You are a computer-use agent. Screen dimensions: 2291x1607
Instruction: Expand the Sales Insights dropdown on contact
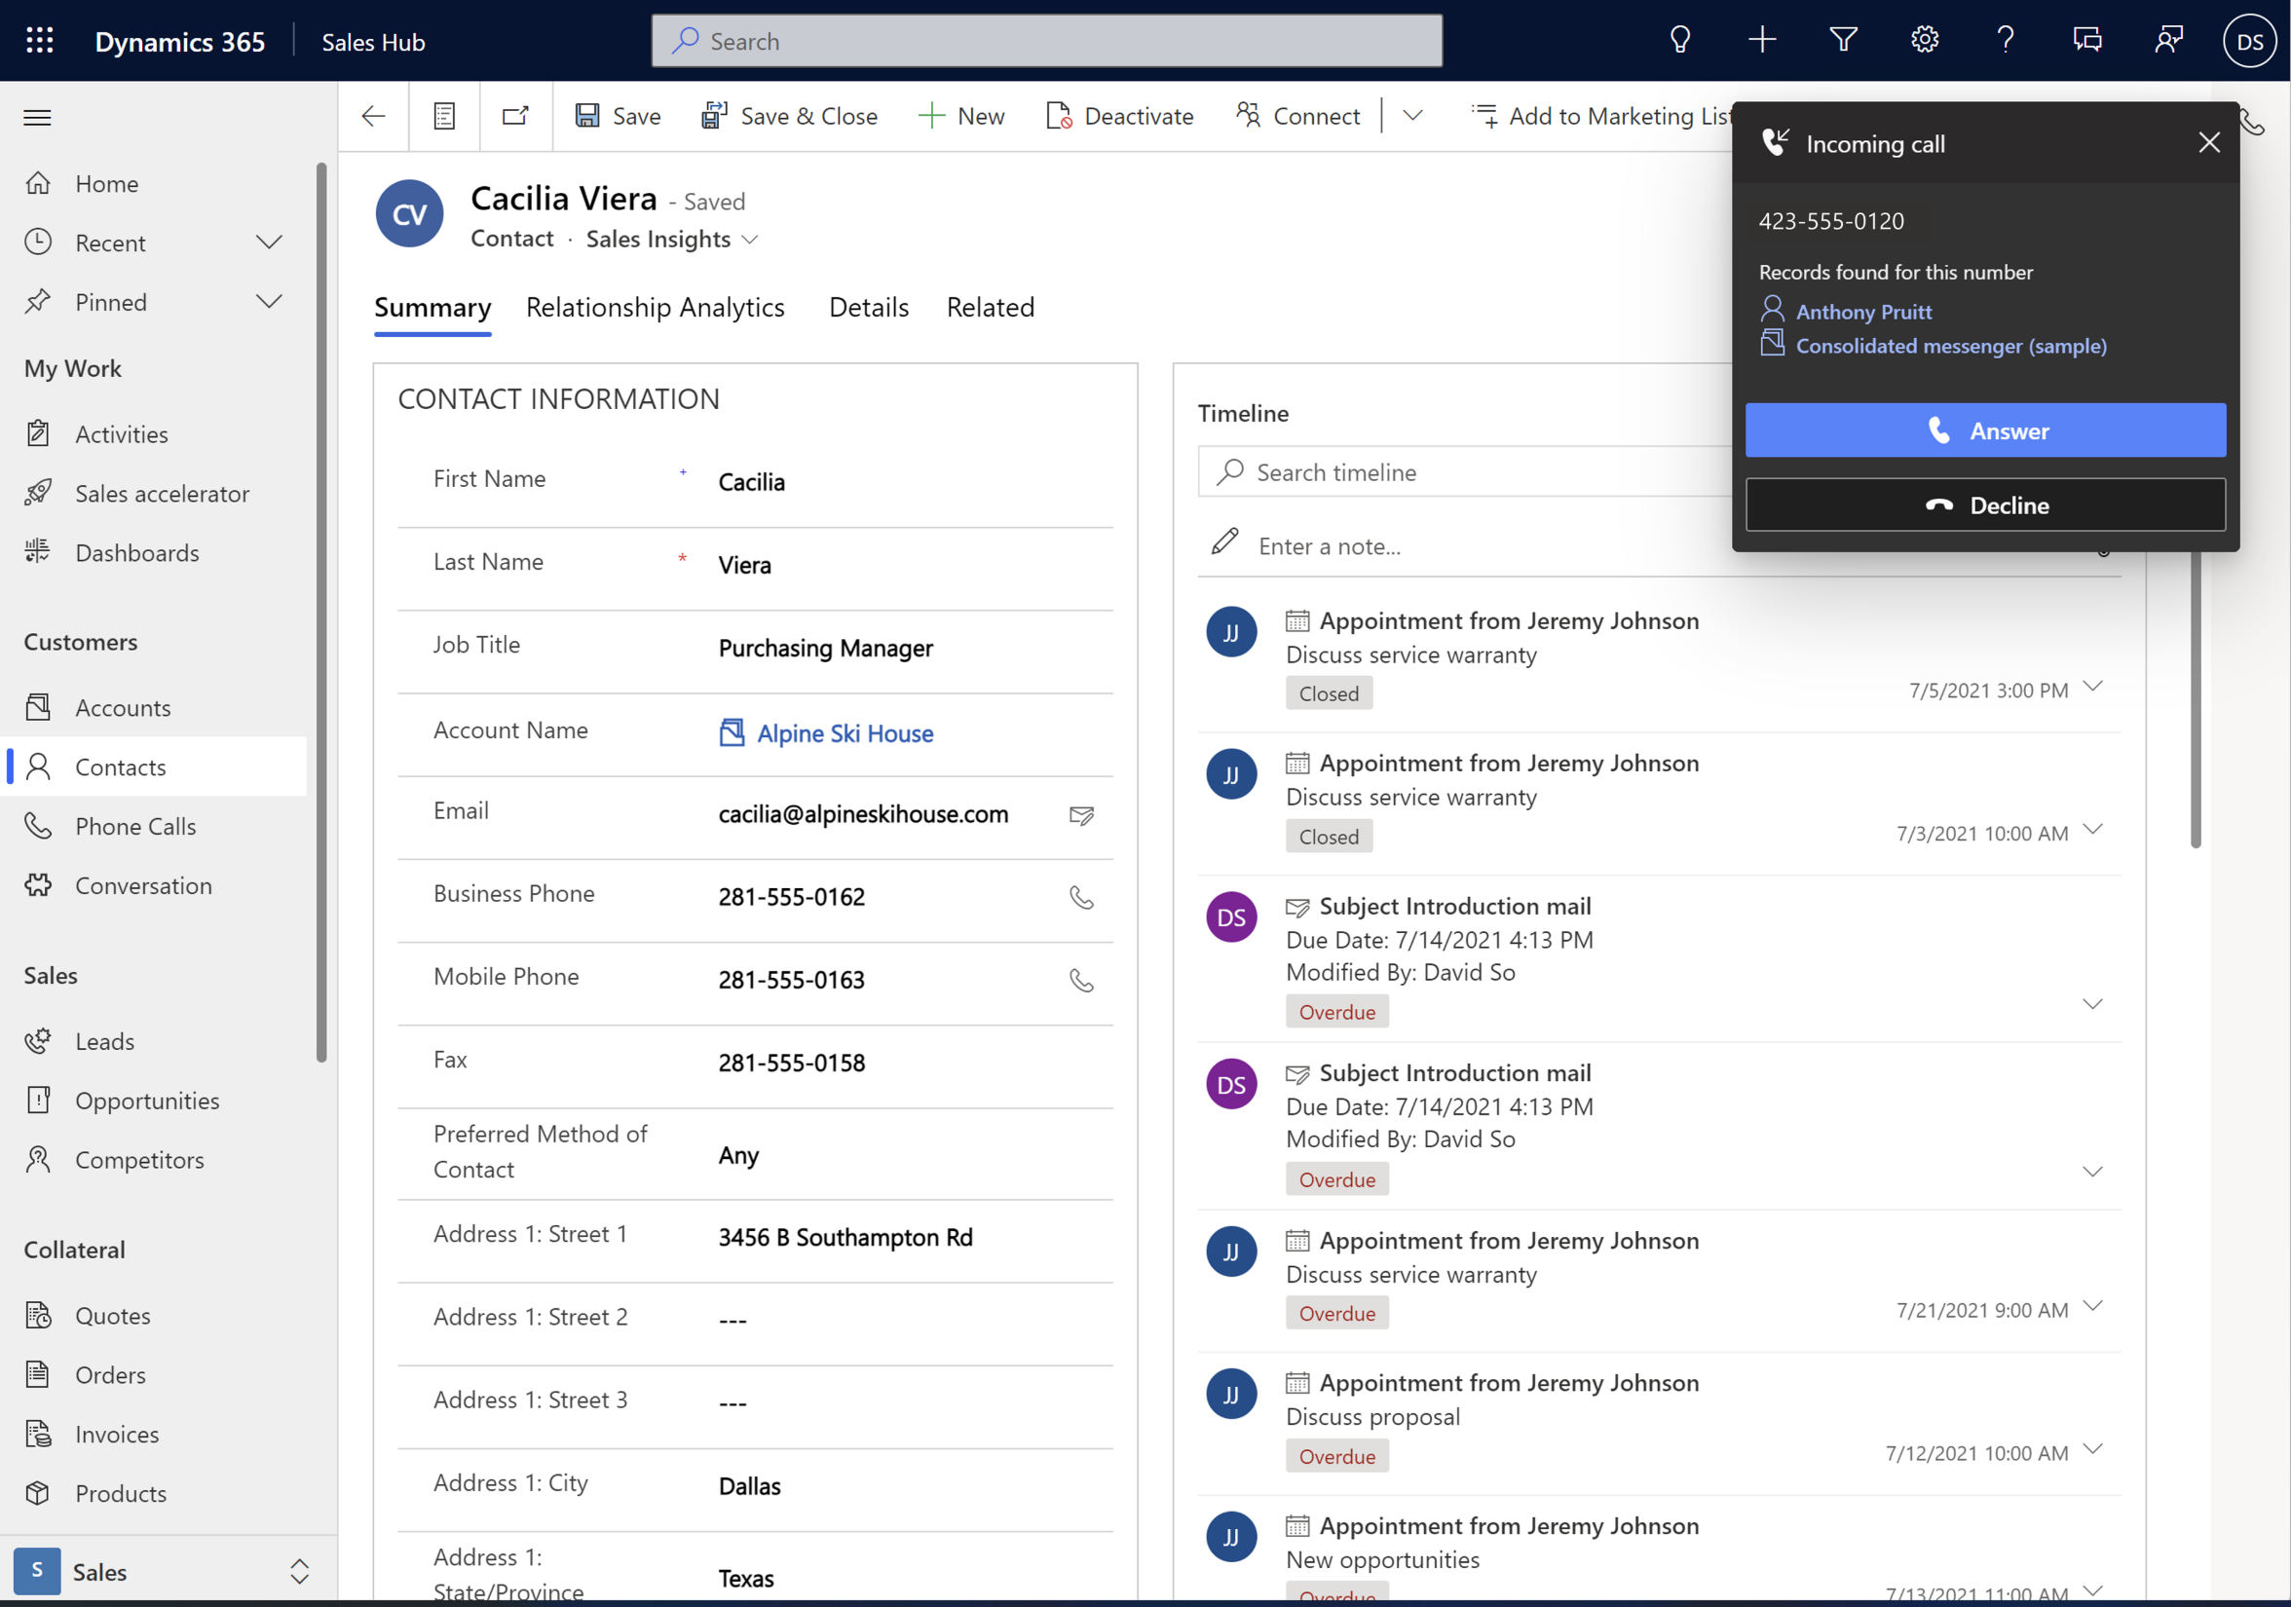click(750, 239)
